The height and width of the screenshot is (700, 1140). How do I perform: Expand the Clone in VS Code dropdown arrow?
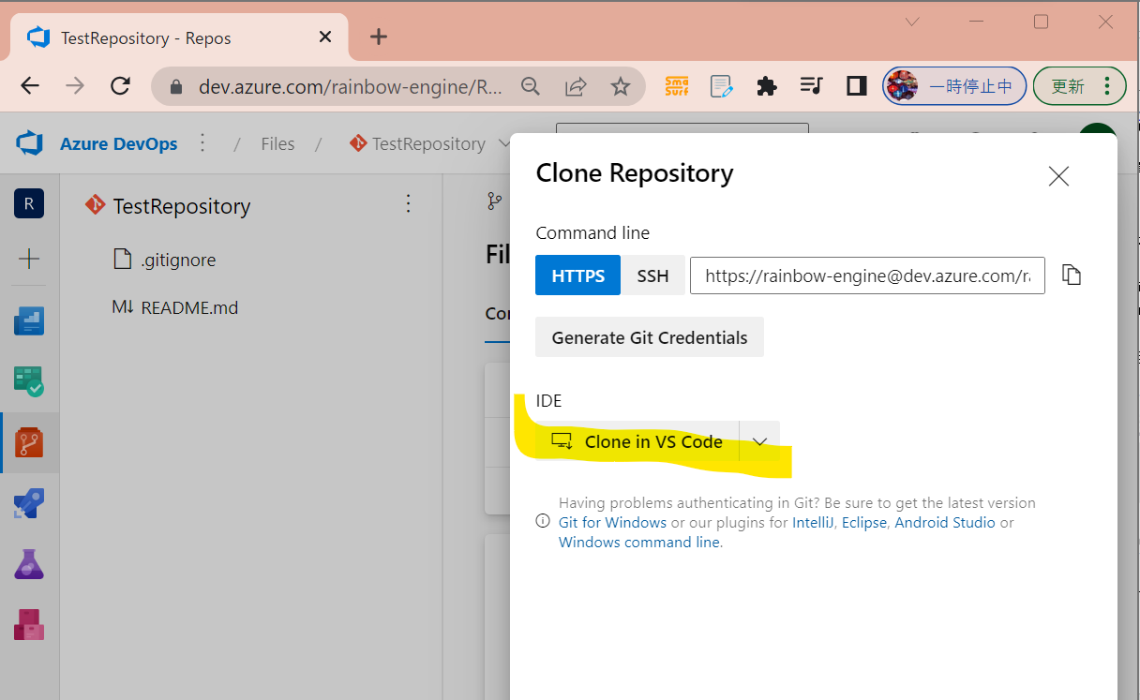tap(759, 441)
